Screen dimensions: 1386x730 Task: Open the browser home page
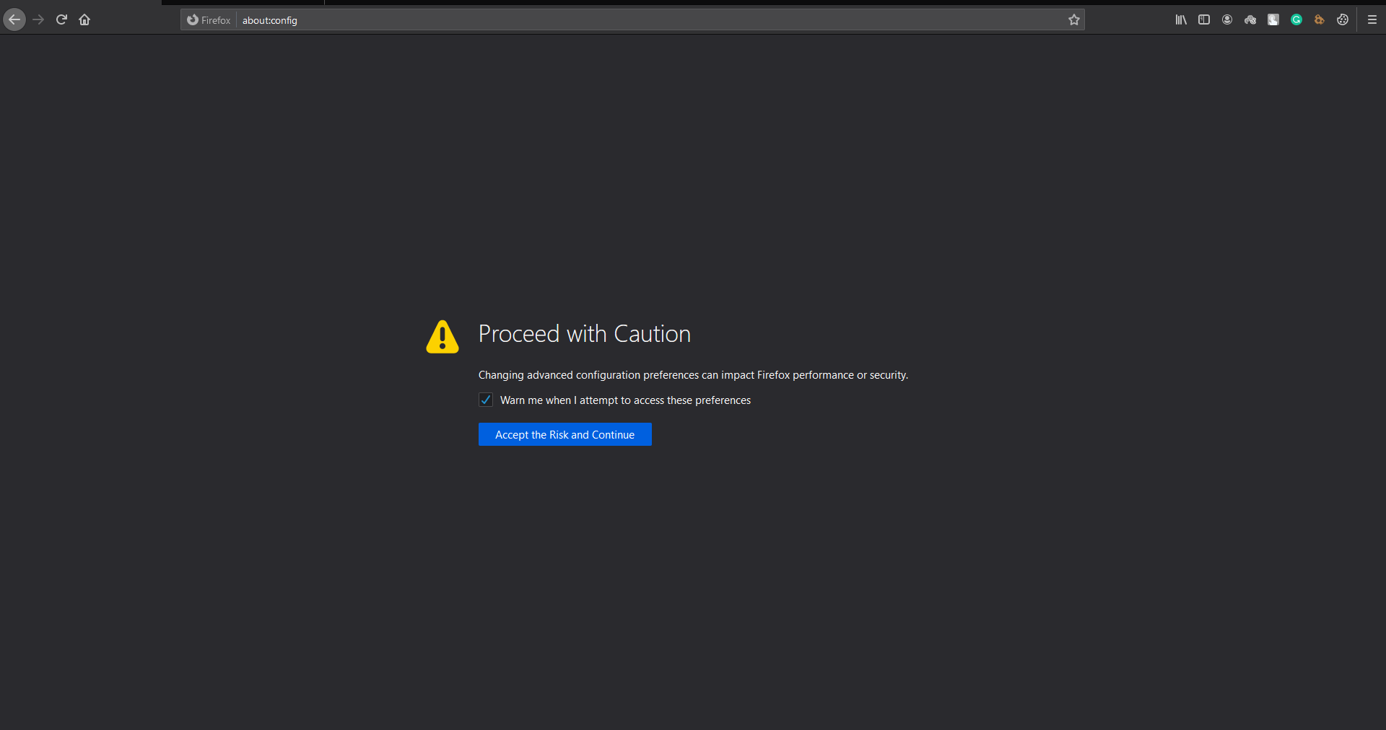pos(84,19)
